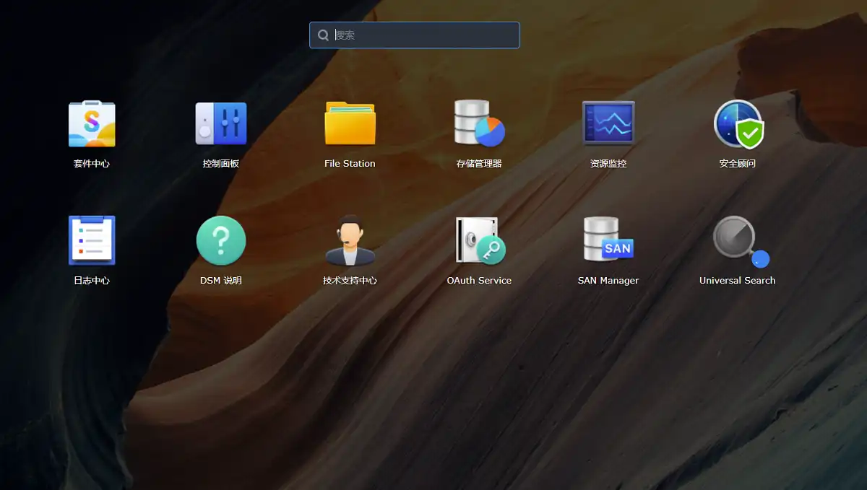
Task: Click the DSM 说明 help question-mark icon
Action: click(x=221, y=241)
